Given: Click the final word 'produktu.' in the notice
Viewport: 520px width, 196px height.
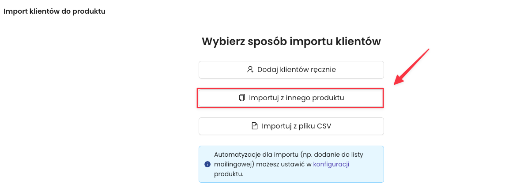Looking at the screenshot, I should (229, 174).
